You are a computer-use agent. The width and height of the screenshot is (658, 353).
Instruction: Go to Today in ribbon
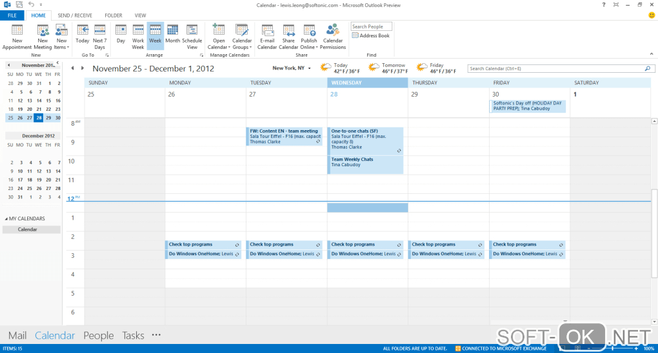click(x=83, y=34)
